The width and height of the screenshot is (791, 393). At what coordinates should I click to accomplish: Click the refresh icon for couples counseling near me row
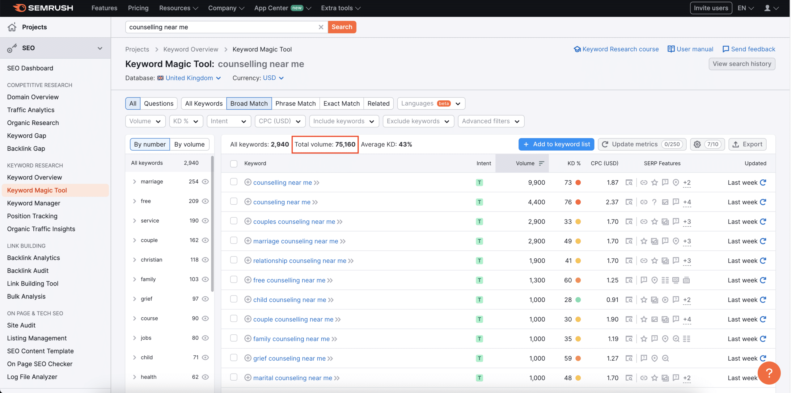click(763, 222)
